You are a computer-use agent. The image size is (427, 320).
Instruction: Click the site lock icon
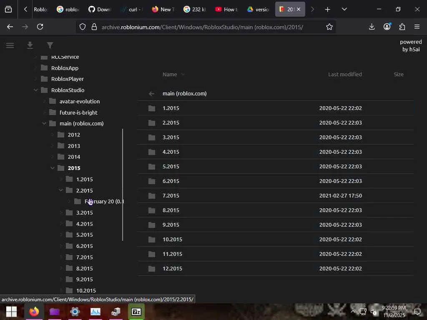click(x=94, y=27)
